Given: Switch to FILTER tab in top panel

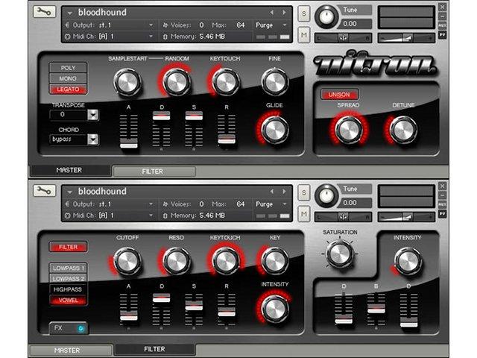Looking at the screenshot, I should (154, 172).
